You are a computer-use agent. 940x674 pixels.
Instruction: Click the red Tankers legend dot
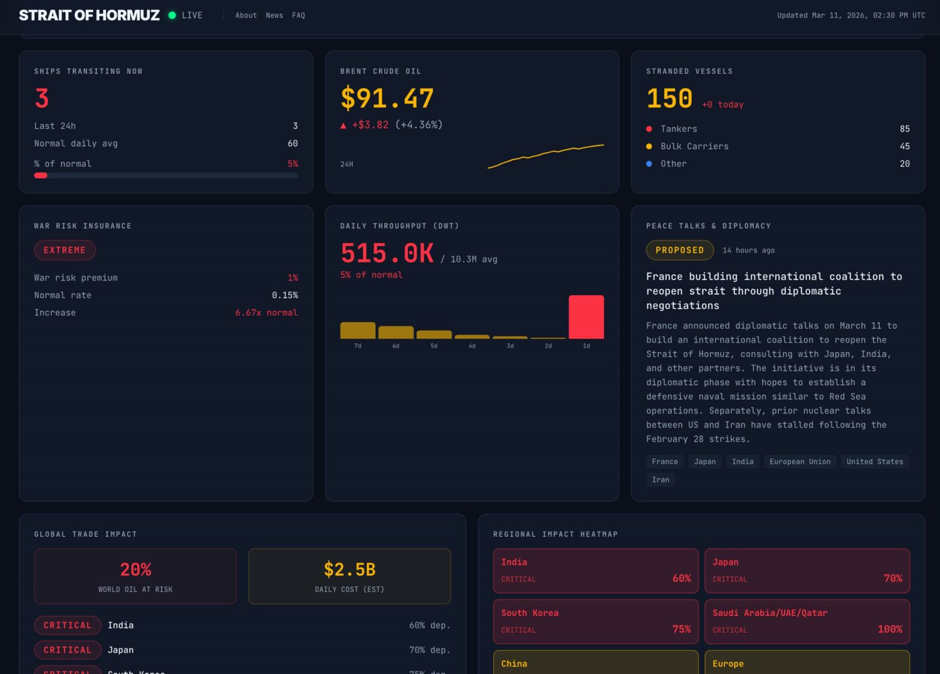click(x=649, y=129)
